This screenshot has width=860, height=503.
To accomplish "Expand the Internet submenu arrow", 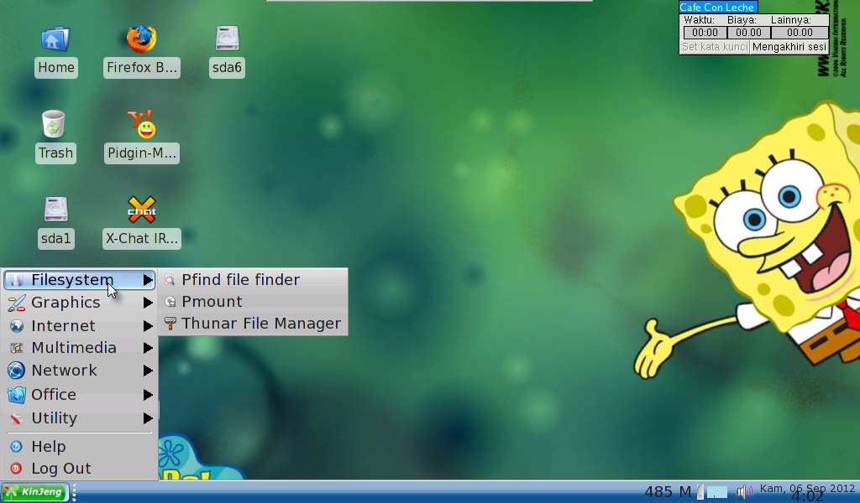I will tap(148, 326).
